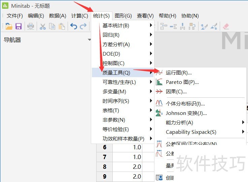Expand the 回归(R) submenu
Screen dimensions: 248x182
pyautogui.click(x=122, y=35)
